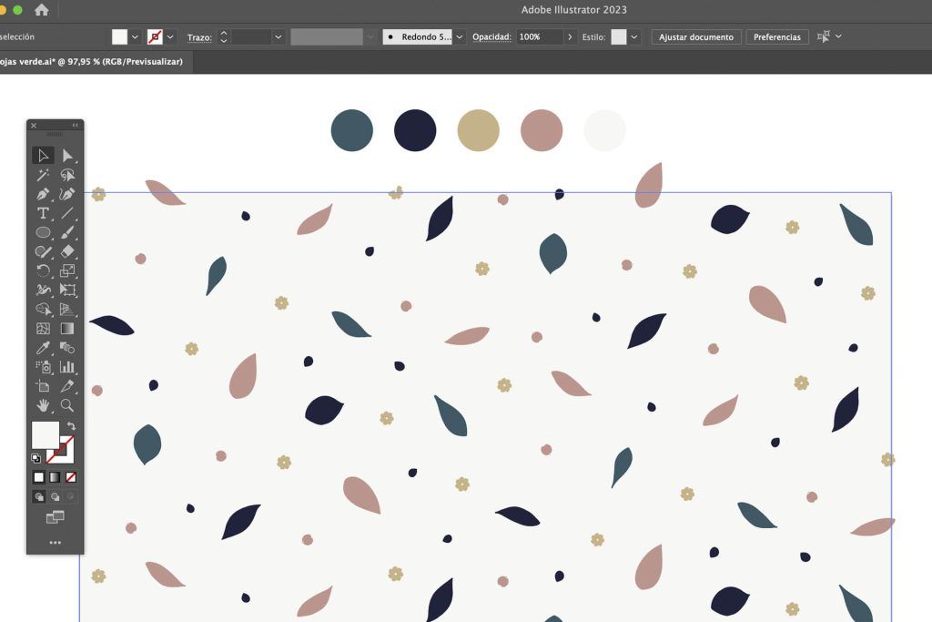Open the Trazo stroke panel link
Viewport: 932px width, 622px height.
199,37
